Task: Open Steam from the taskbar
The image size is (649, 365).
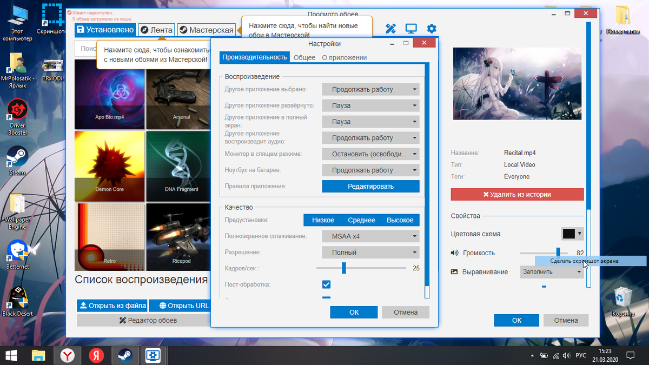Action: (125, 355)
